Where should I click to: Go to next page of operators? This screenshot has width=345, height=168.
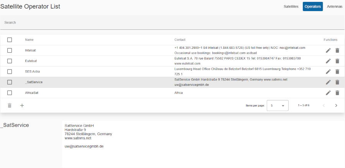336,105
